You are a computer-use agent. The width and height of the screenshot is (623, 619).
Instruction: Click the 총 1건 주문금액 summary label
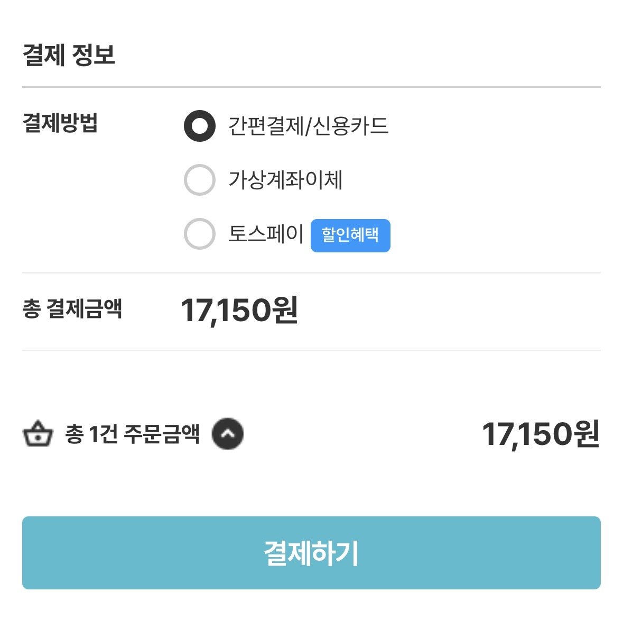[132, 434]
